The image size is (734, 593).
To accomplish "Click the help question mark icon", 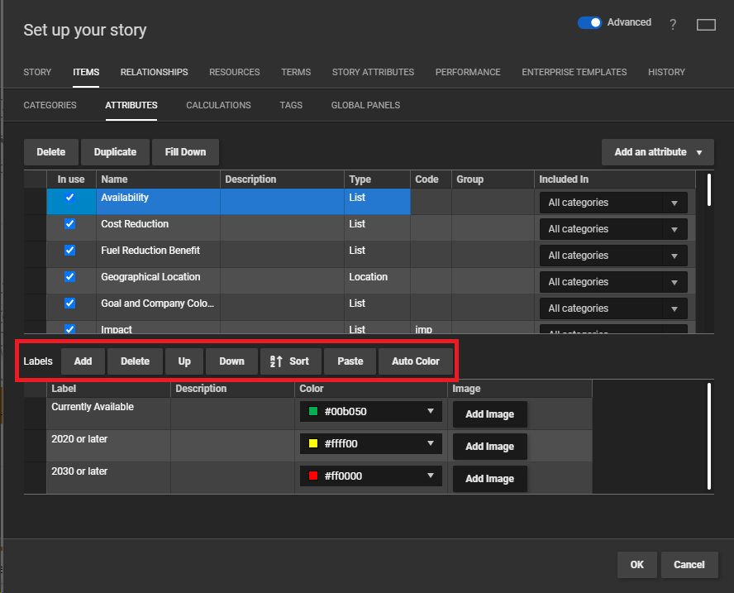I will point(673,24).
